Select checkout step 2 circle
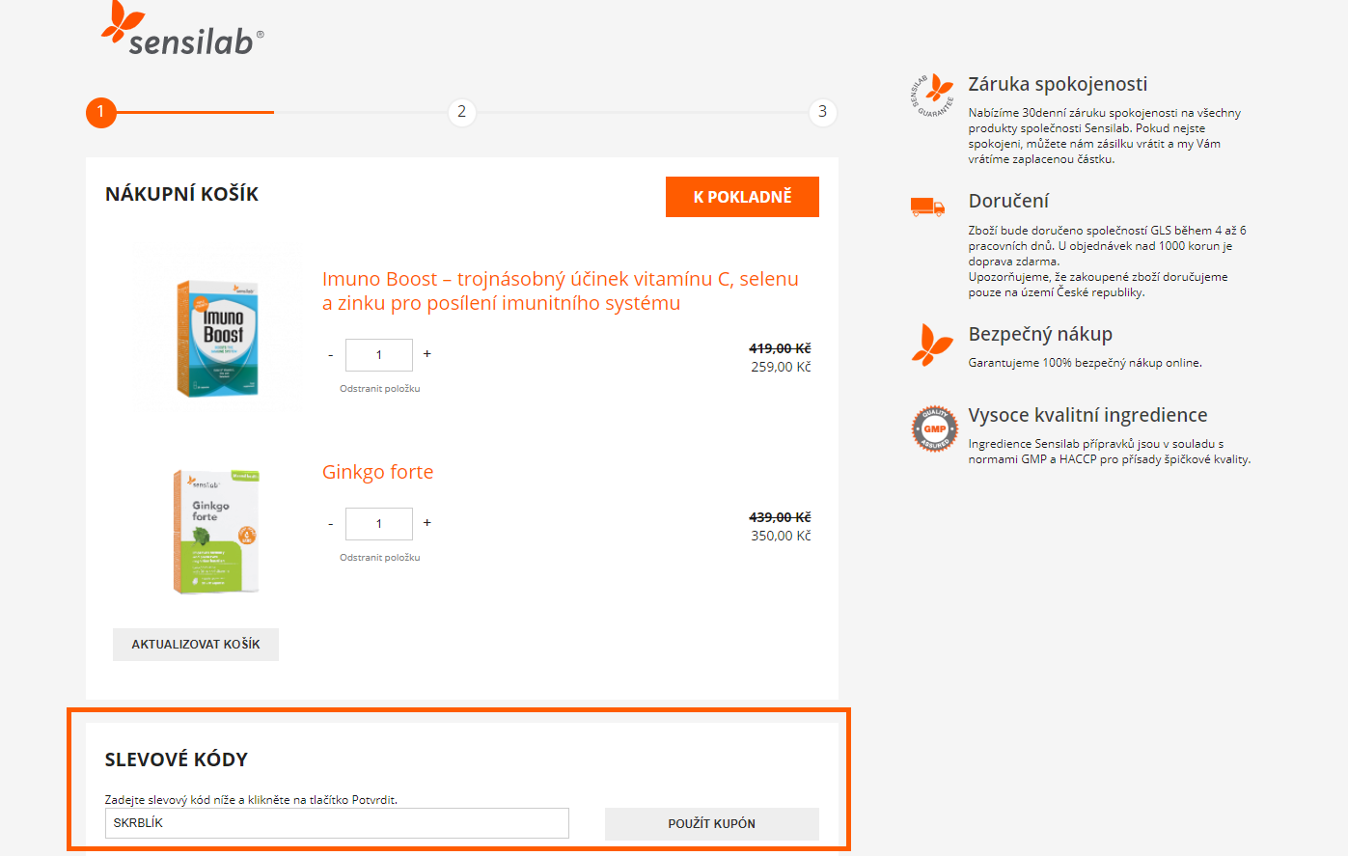Screen dimensions: 1348x856 point(461,112)
